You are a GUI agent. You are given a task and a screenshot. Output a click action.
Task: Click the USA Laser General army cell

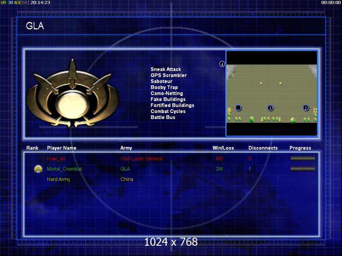click(142, 159)
